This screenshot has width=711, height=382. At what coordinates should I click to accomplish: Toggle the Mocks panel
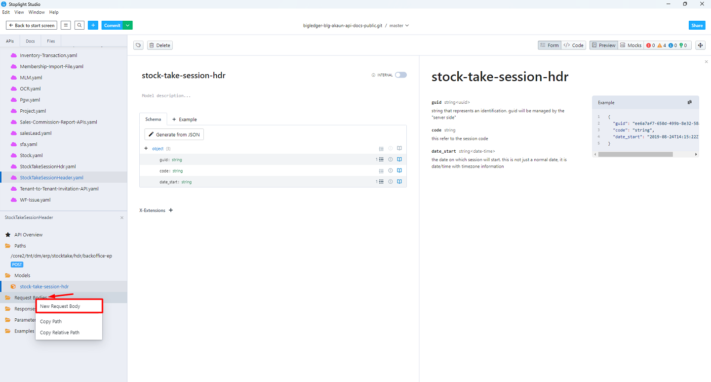tap(631, 45)
